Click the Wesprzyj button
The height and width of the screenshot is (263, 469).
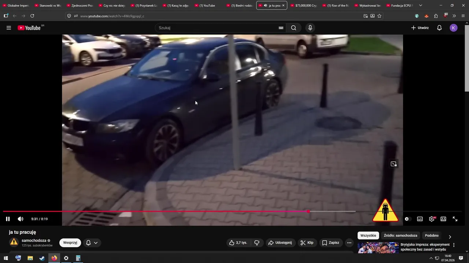(70, 243)
